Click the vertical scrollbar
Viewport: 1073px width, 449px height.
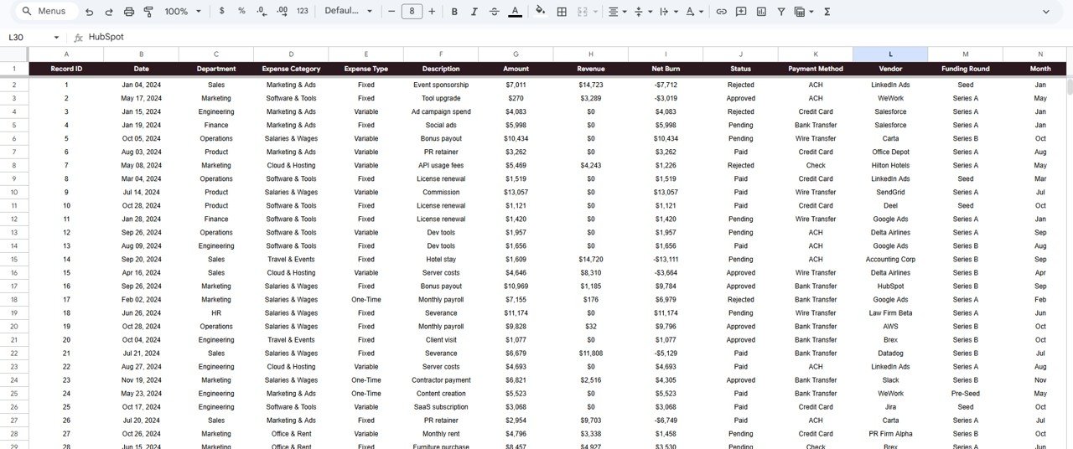pyautogui.click(x=1069, y=88)
